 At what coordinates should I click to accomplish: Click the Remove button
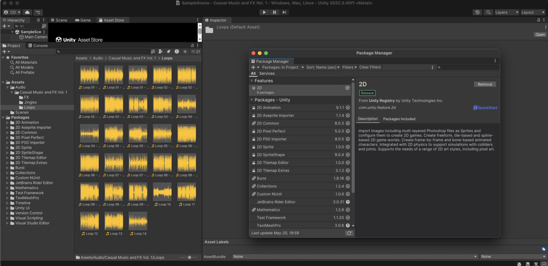[485, 84]
